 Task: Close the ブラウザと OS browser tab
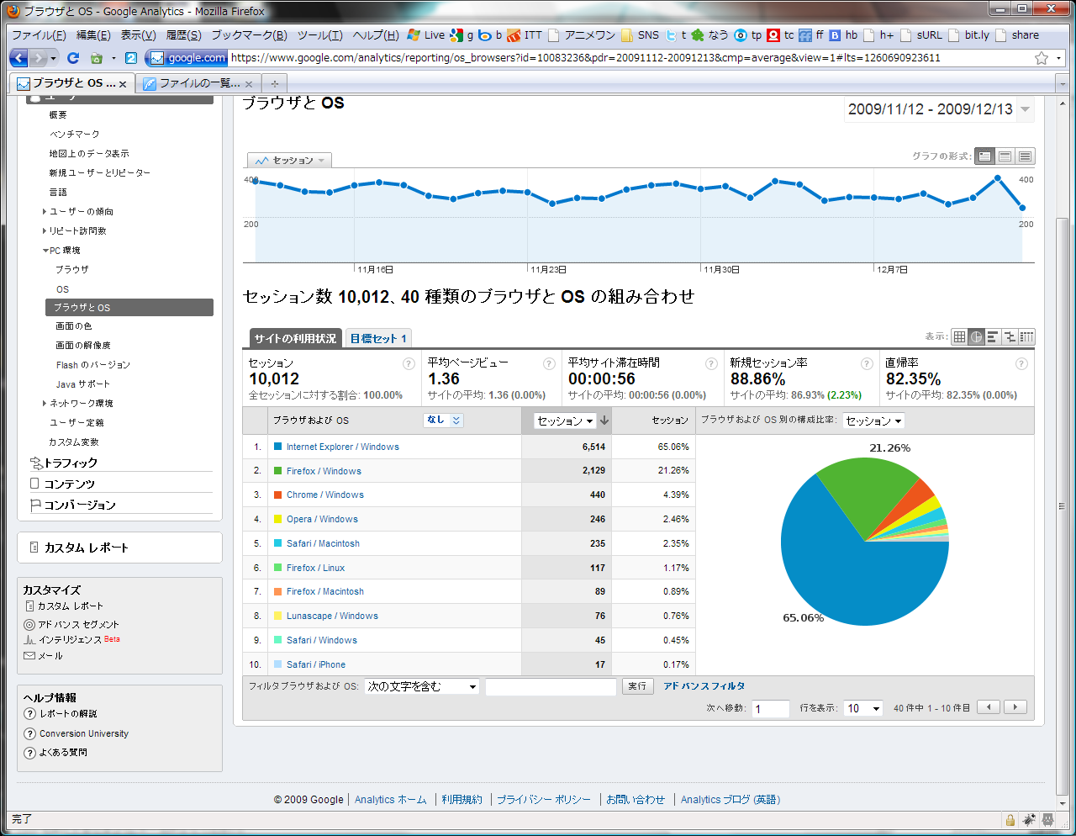123,84
